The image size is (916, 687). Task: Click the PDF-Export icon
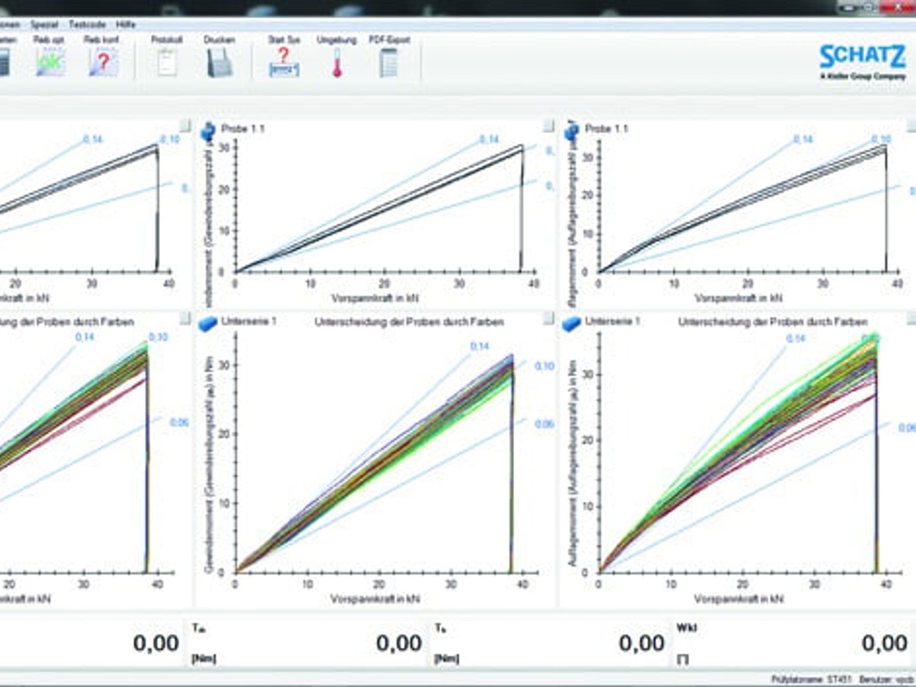[x=389, y=63]
